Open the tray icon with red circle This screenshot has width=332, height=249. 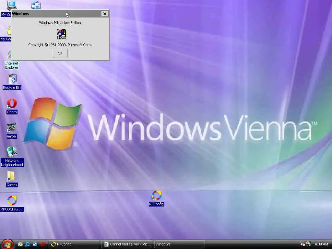[x=302, y=244]
